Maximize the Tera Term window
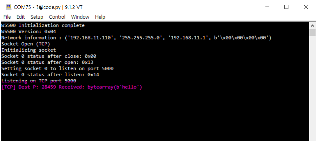The width and height of the screenshot is (316, 141). [286, 7]
